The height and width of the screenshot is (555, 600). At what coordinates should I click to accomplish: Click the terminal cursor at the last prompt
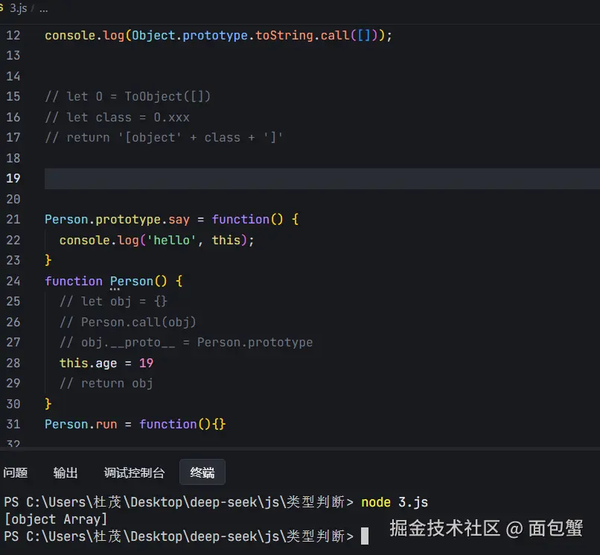365,536
